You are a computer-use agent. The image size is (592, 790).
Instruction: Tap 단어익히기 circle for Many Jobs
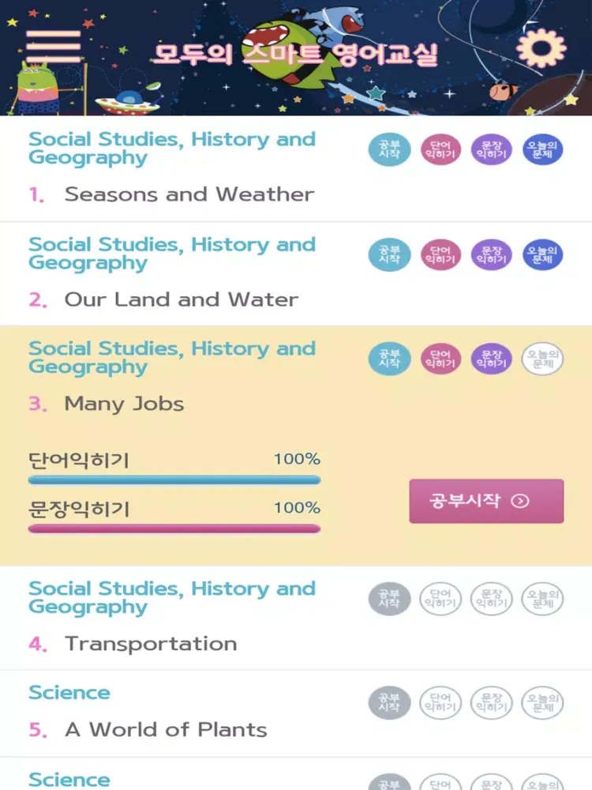tap(440, 359)
